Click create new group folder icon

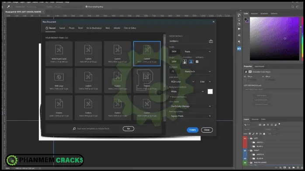(294, 168)
